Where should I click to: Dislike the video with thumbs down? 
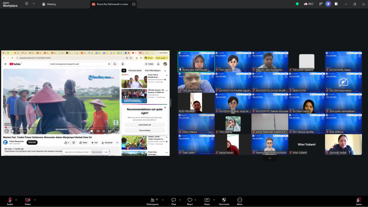[74, 142]
